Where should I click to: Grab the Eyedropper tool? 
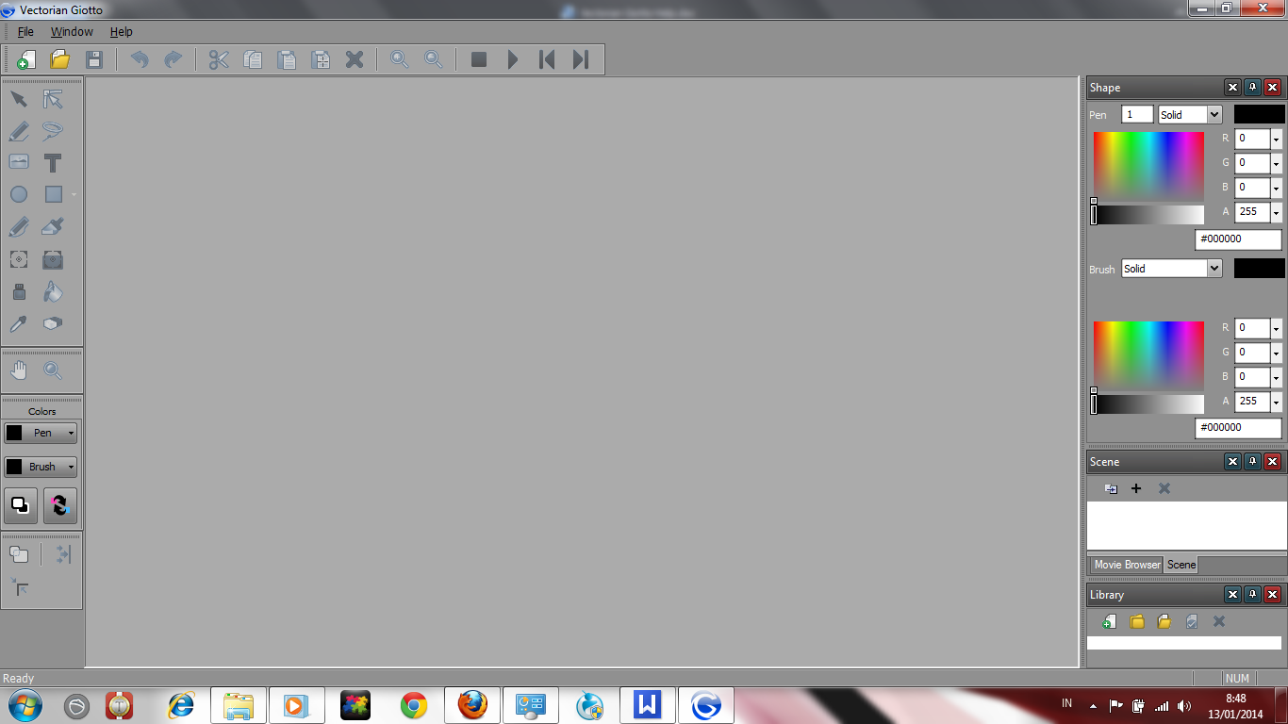click(18, 323)
